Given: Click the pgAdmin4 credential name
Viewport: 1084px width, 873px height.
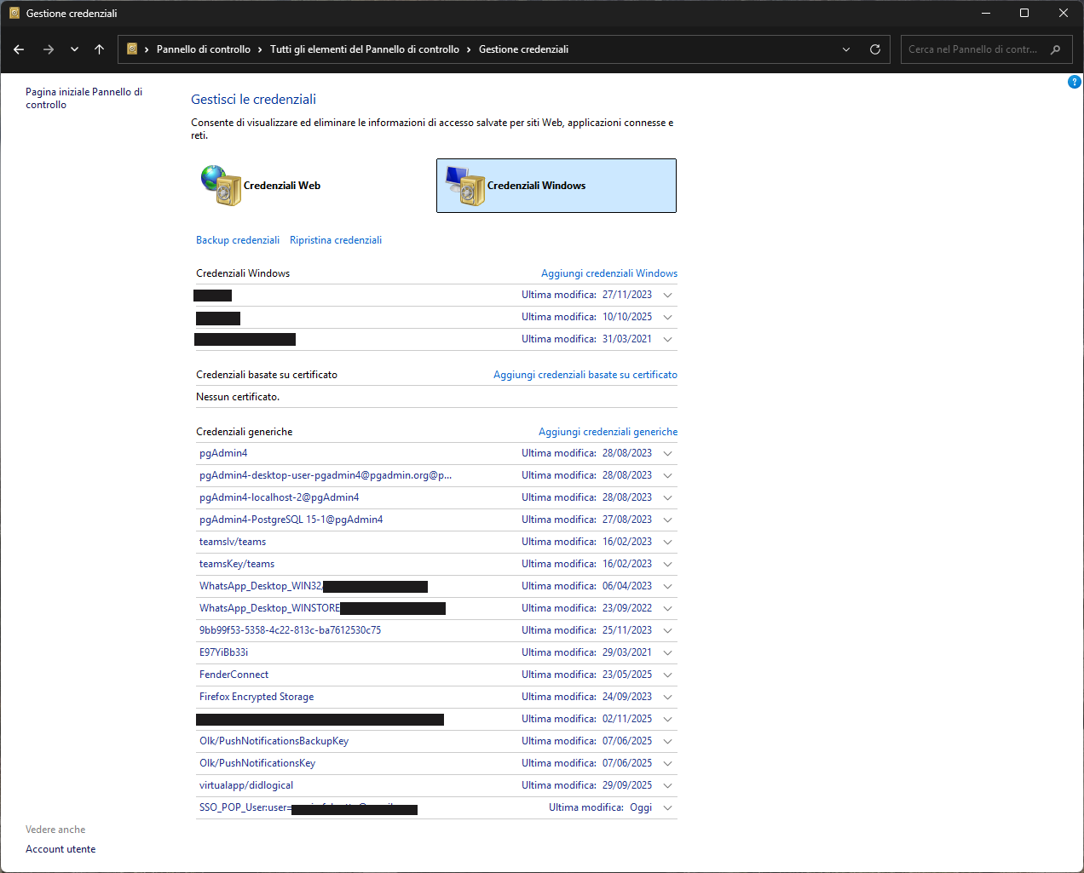Looking at the screenshot, I should click(223, 453).
